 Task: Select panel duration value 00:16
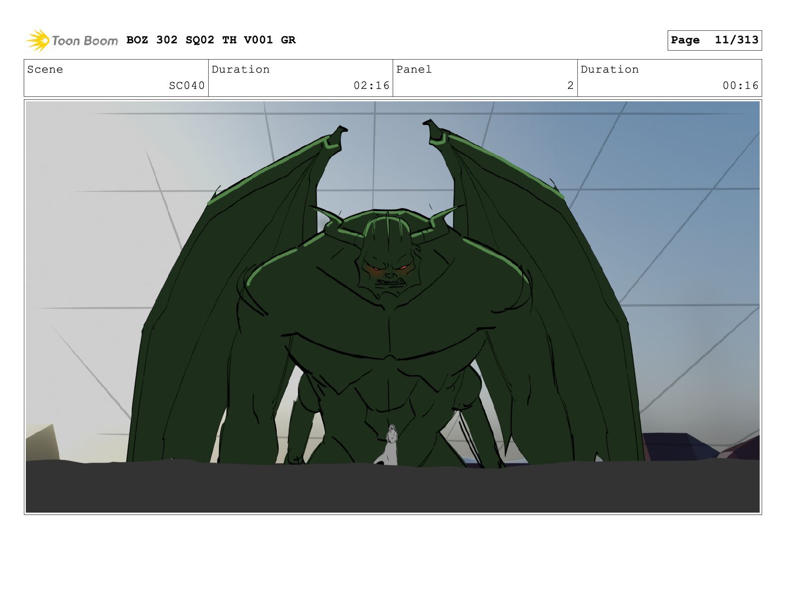(741, 85)
